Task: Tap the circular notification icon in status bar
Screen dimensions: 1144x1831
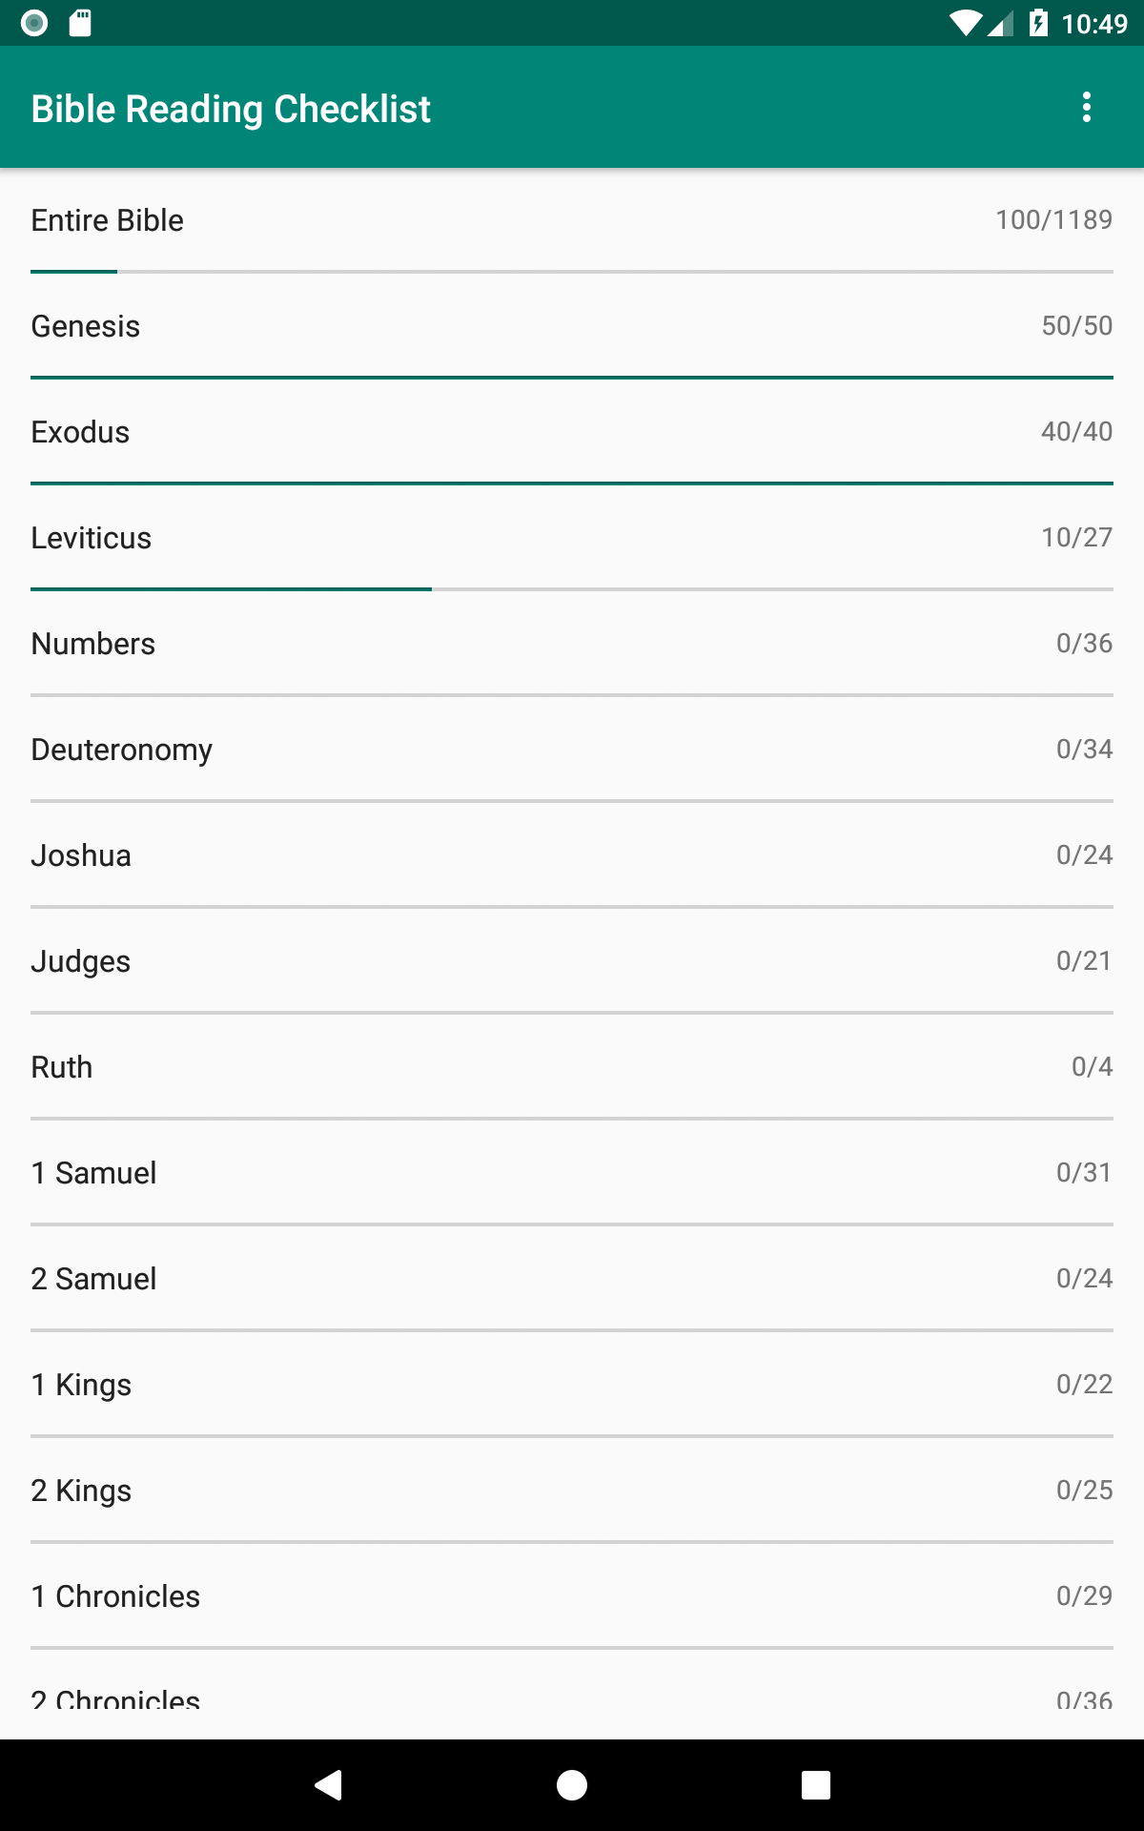Action: tap(34, 23)
